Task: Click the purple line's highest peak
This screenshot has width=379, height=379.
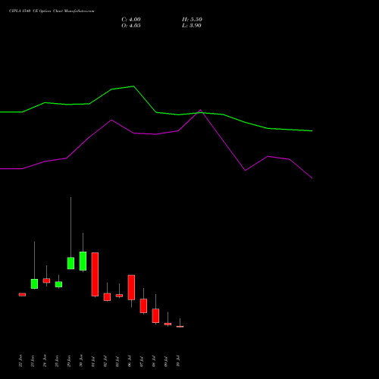Action: coord(201,110)
